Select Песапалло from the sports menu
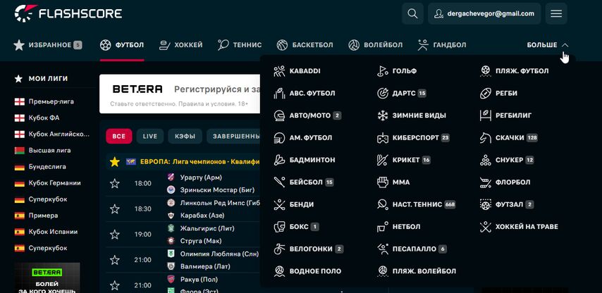Screen dimensions: 602x293 (x=414, y=249)
